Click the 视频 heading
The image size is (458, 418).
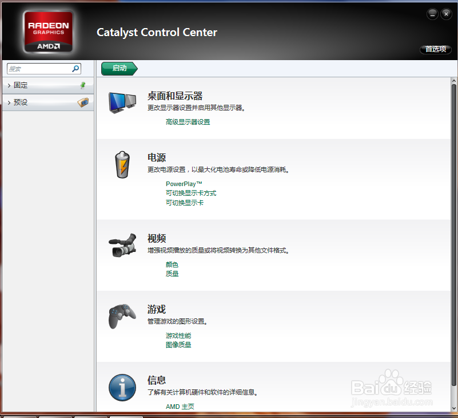click(x=157, y=238)
